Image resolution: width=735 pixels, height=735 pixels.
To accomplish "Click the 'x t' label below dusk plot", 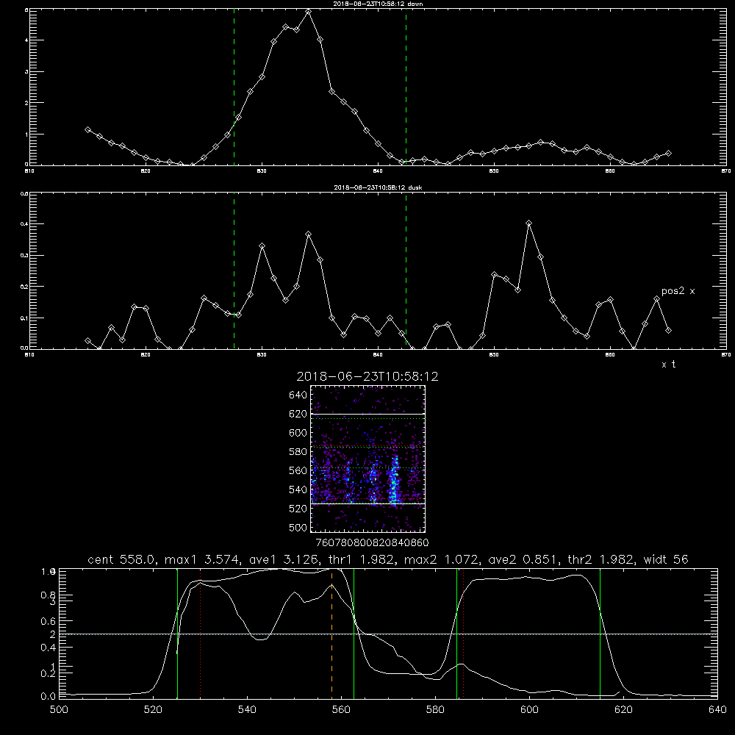I will 668,365.
